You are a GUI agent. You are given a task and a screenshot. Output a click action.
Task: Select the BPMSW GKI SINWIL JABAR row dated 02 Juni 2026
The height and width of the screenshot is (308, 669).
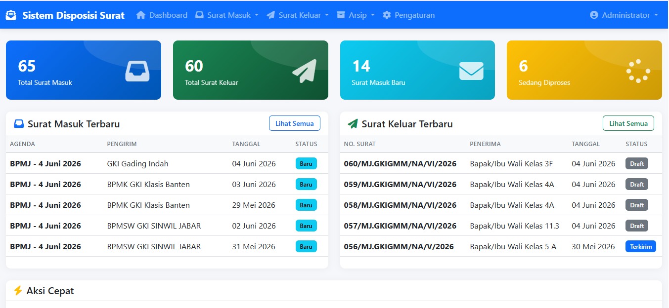(x=167, y=226)
